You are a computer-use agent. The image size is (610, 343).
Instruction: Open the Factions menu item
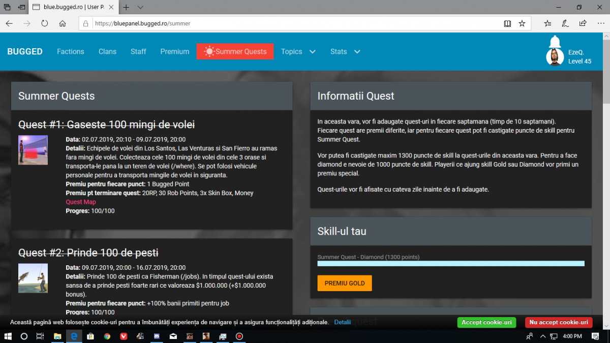coord(71,51)
